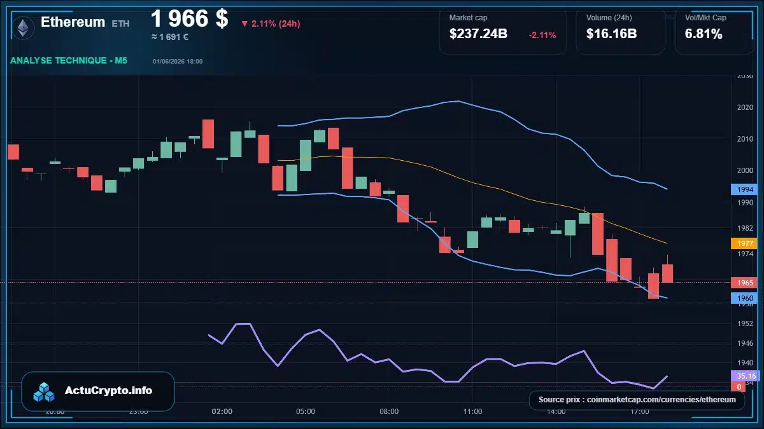Image resolution: width=764 pixels, height=429 pixels.
Task: Click the 2020 price axis label
Action: (745, 107)
